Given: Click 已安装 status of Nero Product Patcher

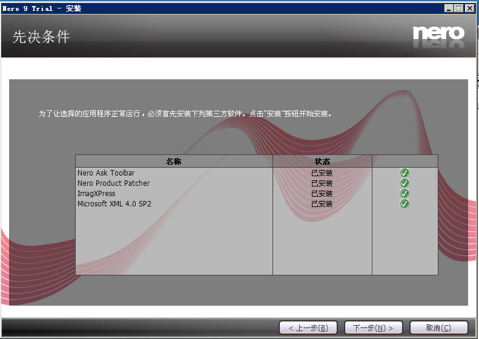Looking at the screenshot, I should click(322, 183).
